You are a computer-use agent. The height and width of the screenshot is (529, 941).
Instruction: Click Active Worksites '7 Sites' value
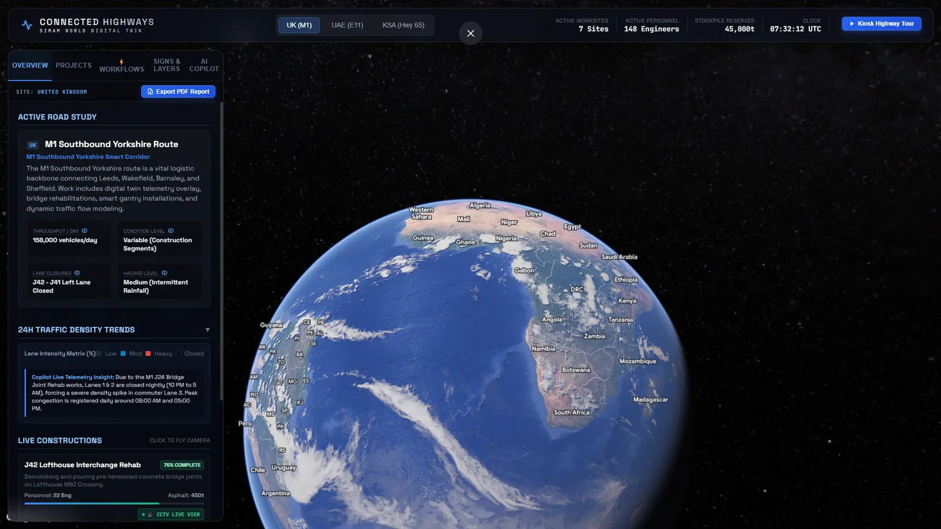click(x=593, y=29)
